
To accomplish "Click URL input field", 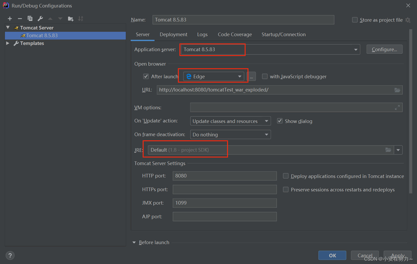I will (x=280, y=90).
